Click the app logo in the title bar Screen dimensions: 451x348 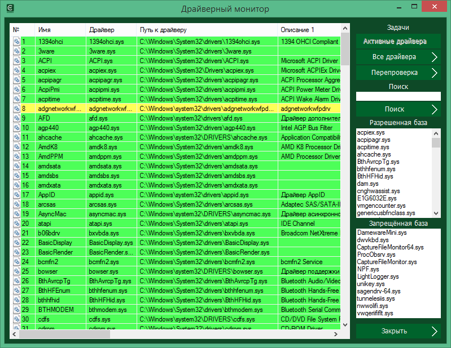click(x=10, y=8)
